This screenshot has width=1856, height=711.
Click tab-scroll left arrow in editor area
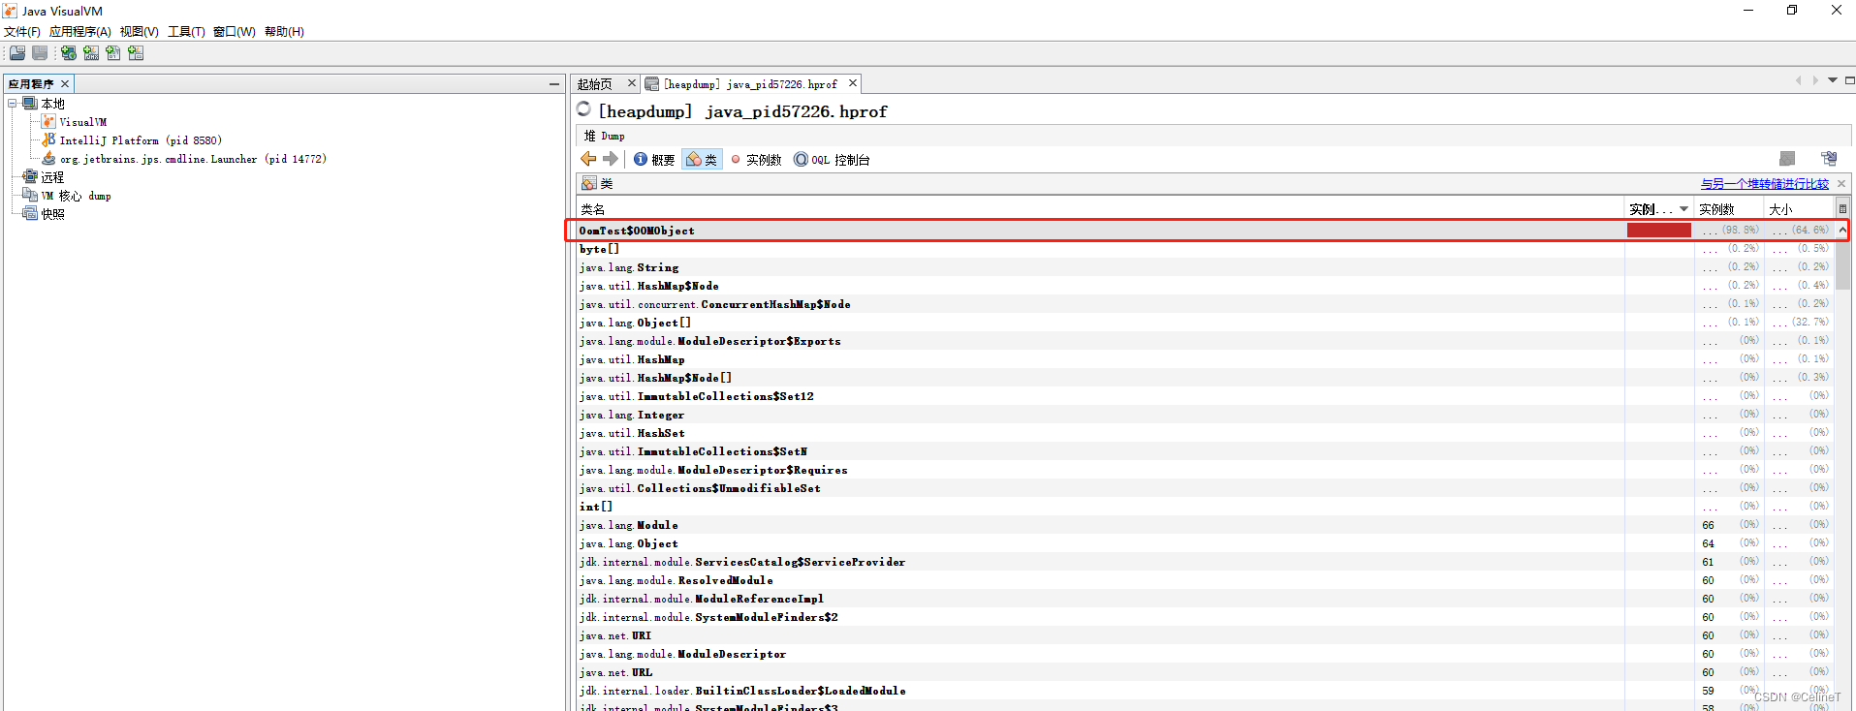pos(1799,80)
